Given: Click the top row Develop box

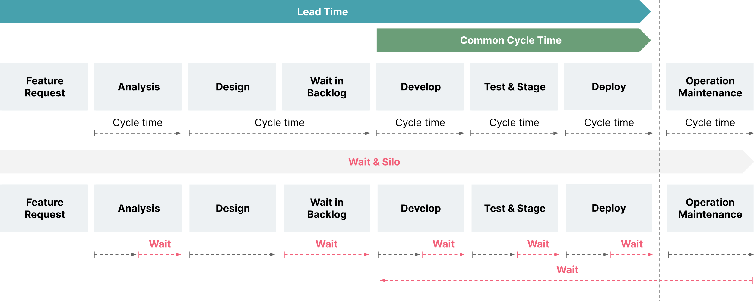Looking at the screenshot, I should (420, 87).
